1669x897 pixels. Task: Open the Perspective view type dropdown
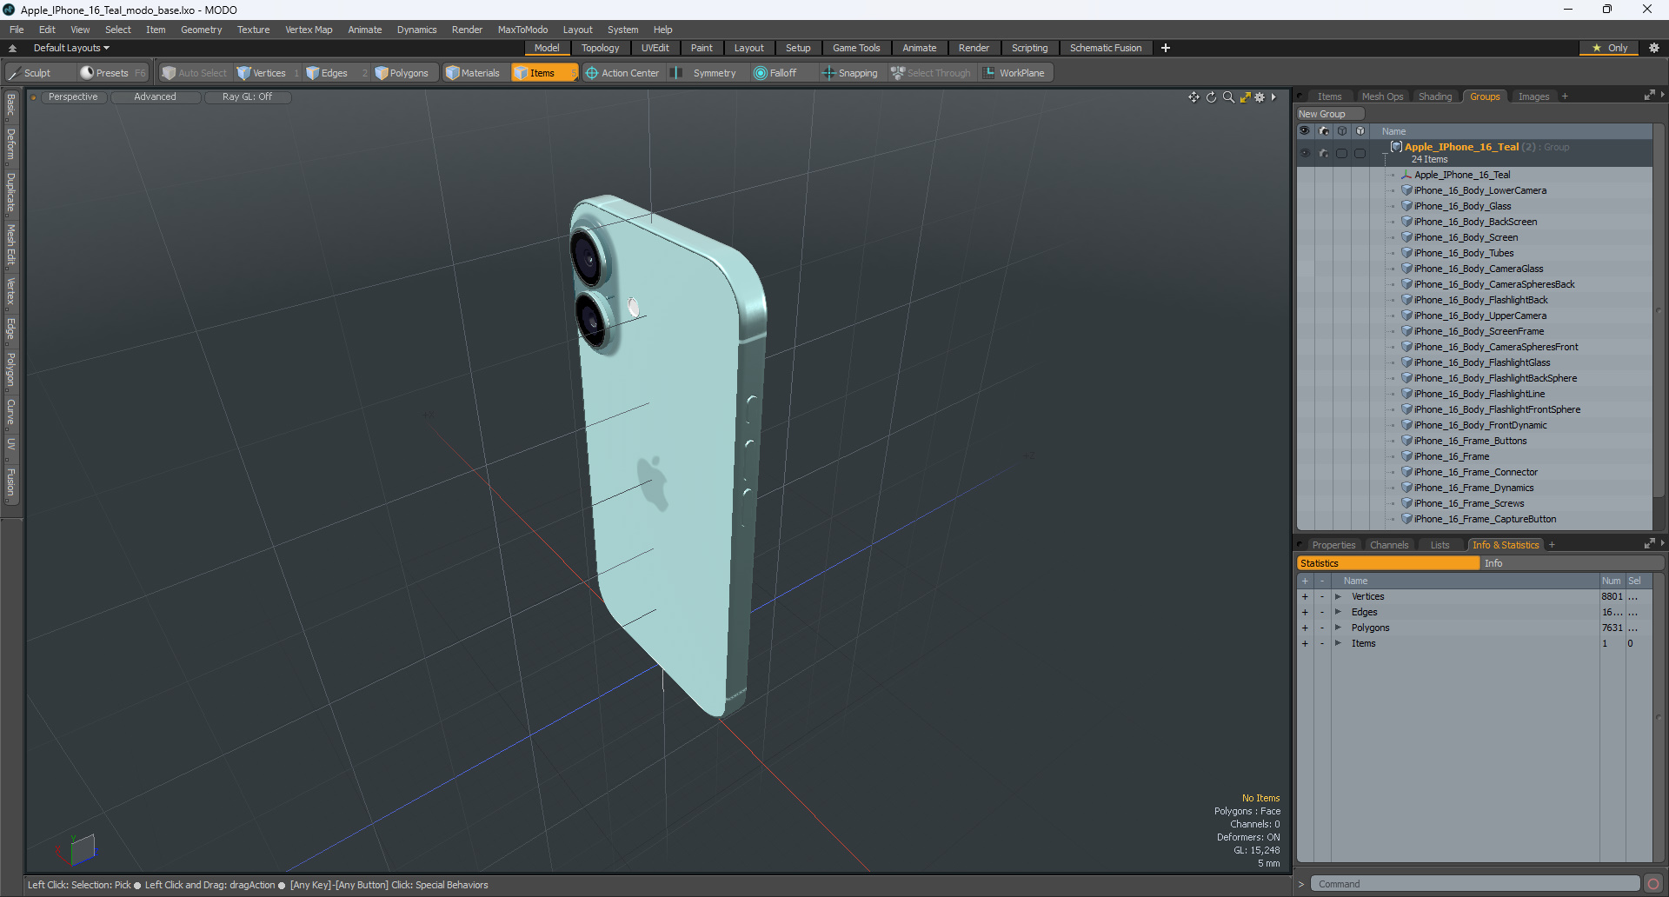point(73,97)
